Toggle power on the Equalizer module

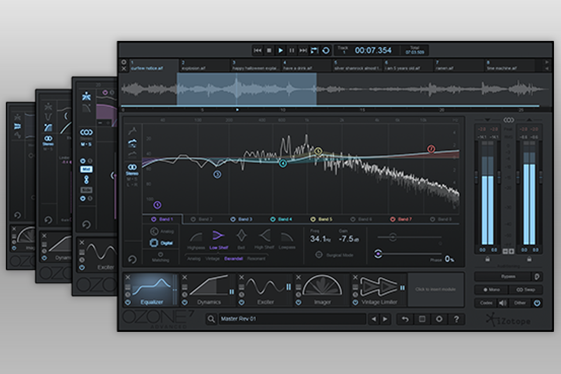point(128,303)
